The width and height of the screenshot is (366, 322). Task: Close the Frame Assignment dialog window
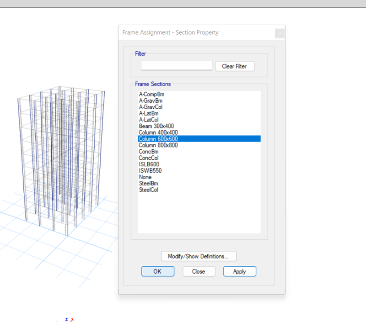[x=280, y=33]
